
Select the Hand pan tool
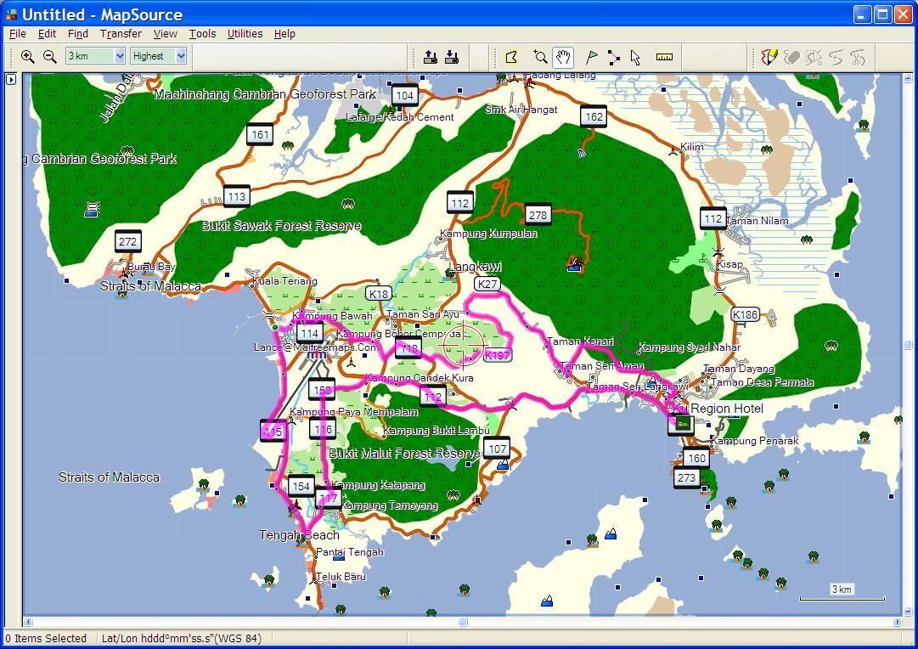click(563, 57)
